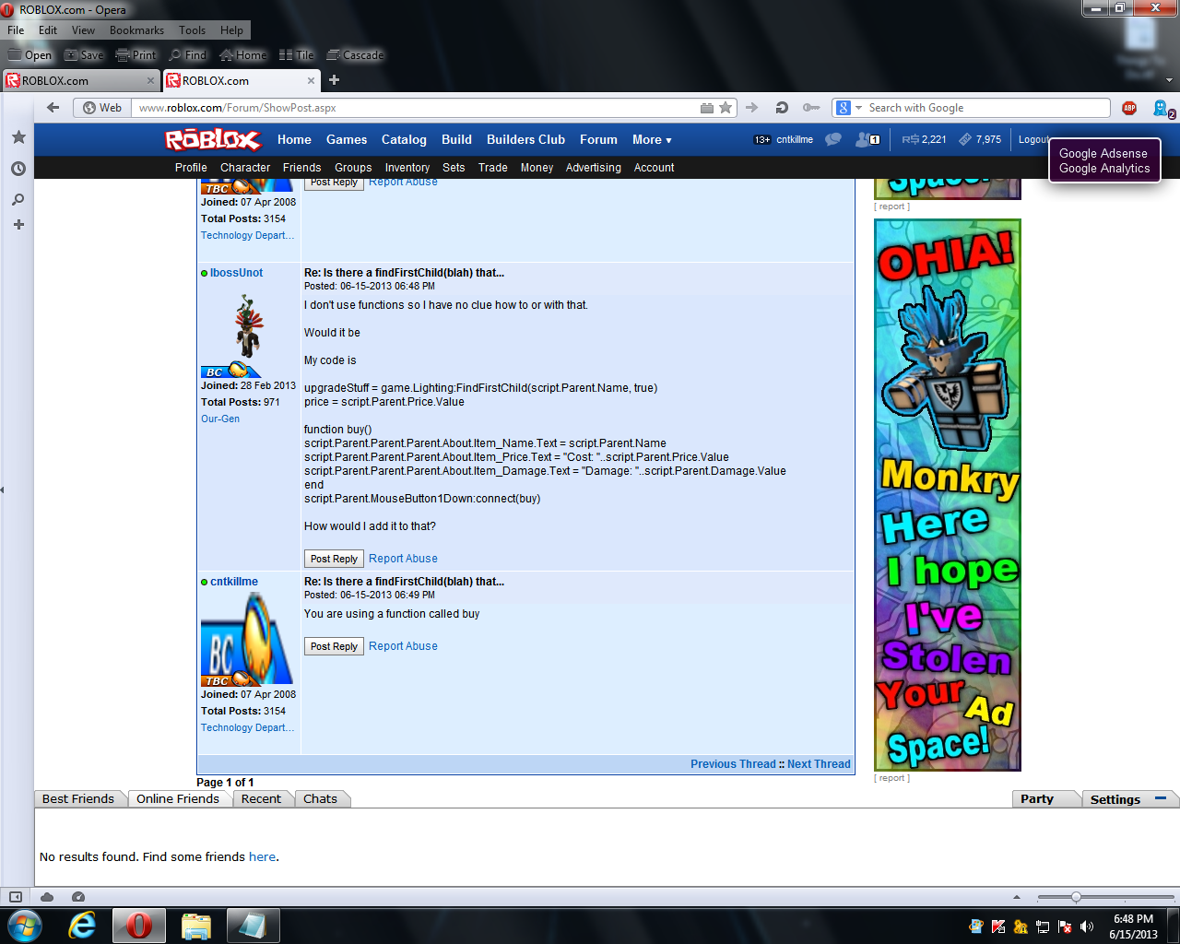Open the history panel clock icon

pos(18,169)
